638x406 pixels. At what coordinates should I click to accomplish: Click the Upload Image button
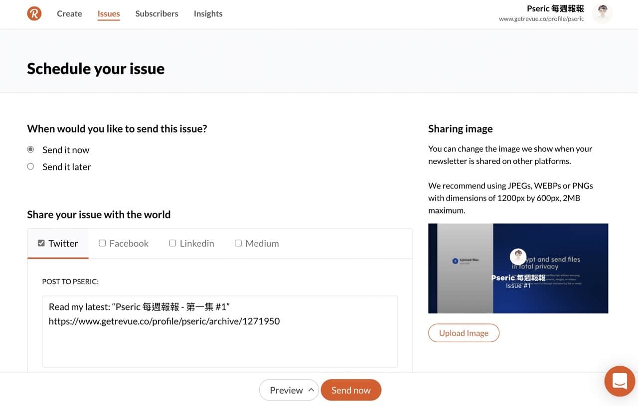pyautogui.click(x=464, y=333)
